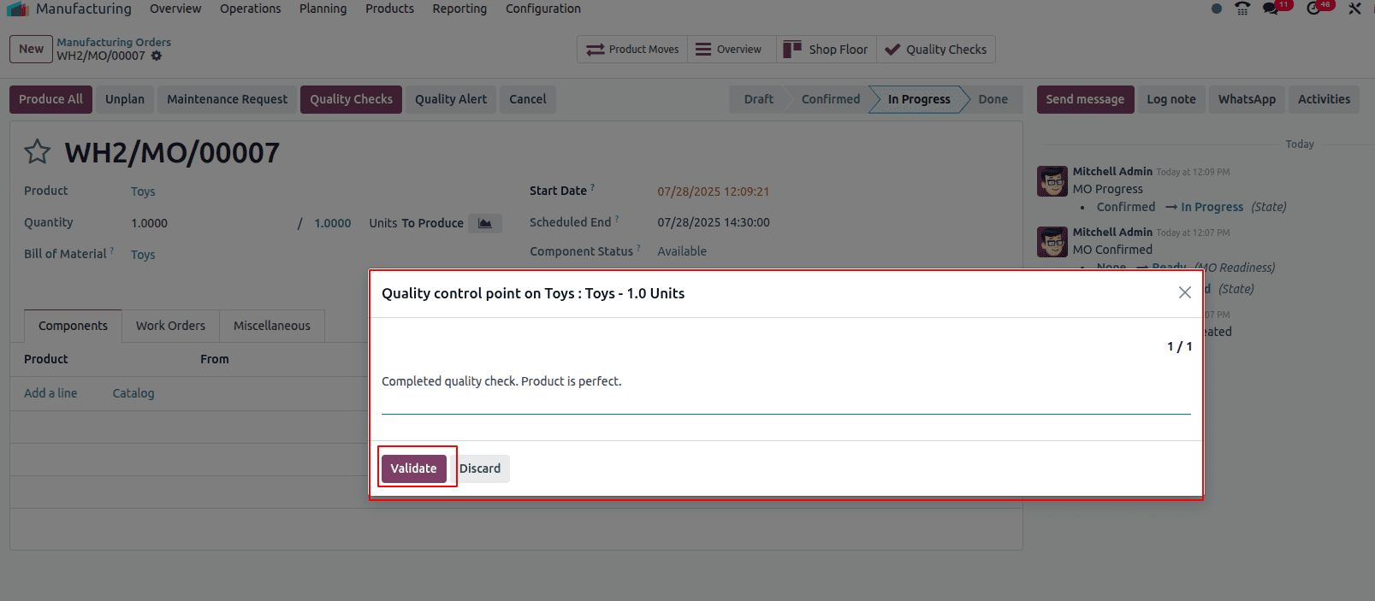1375x601 pixels.
Task: Open Shop Floor smart button
Action: click(827, 50)
